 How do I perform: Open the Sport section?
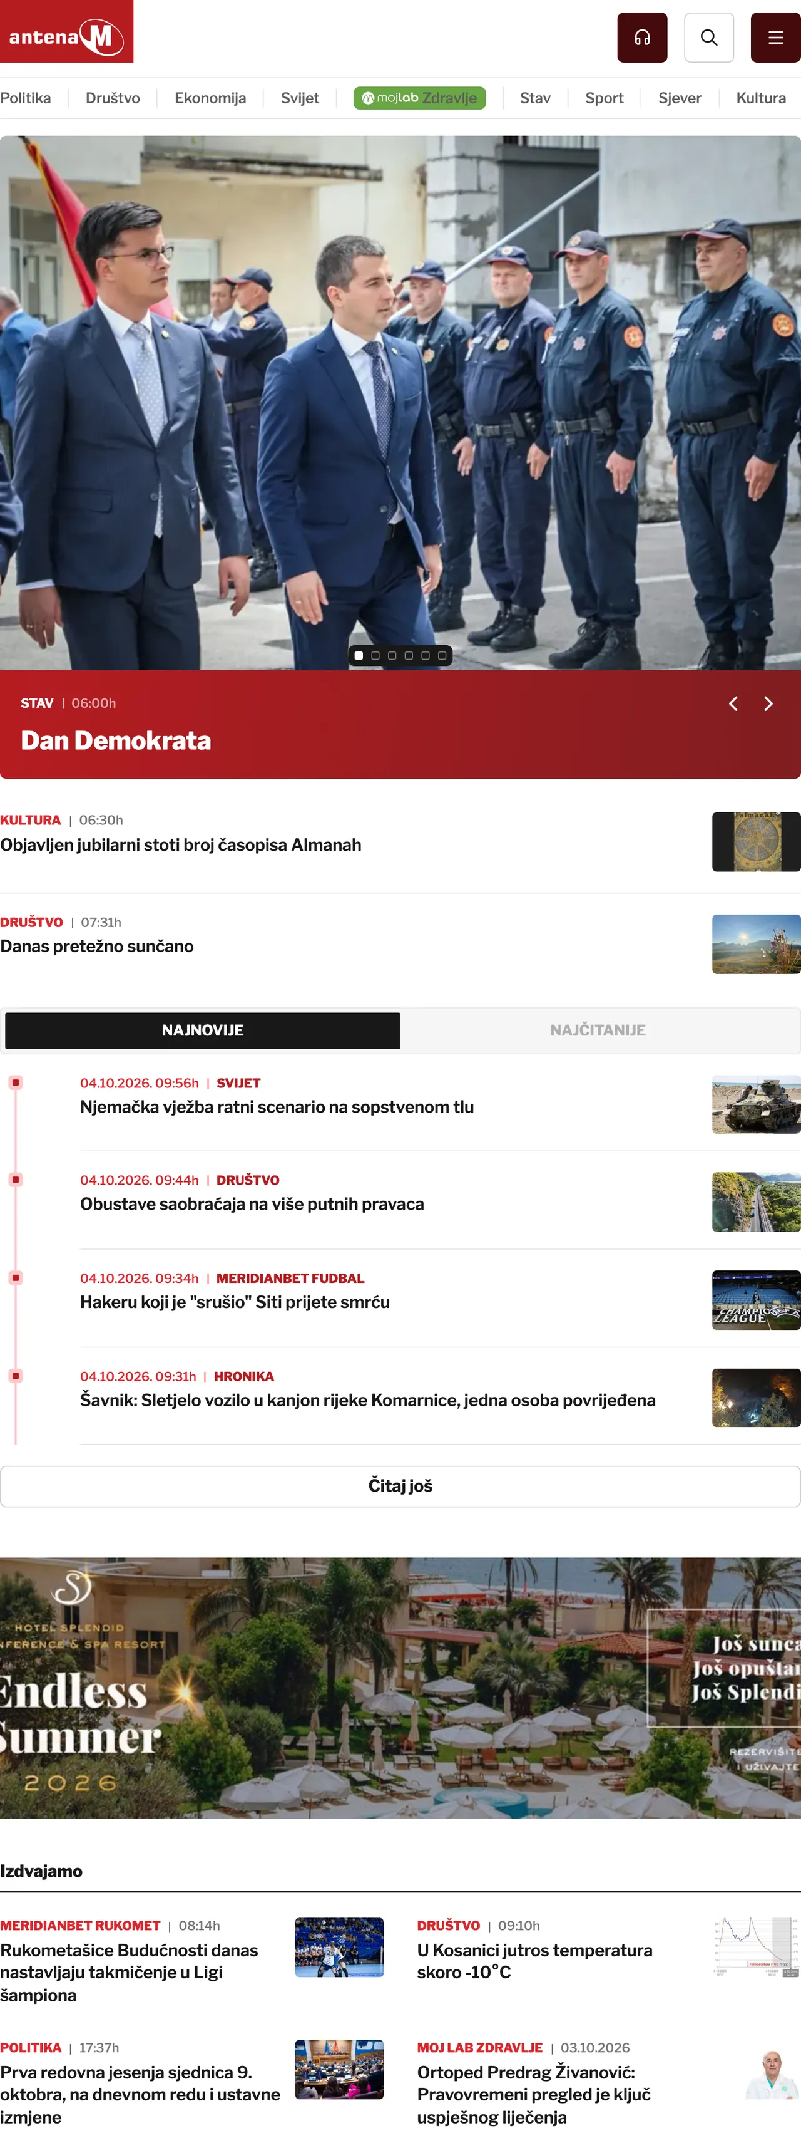[604, 98]
